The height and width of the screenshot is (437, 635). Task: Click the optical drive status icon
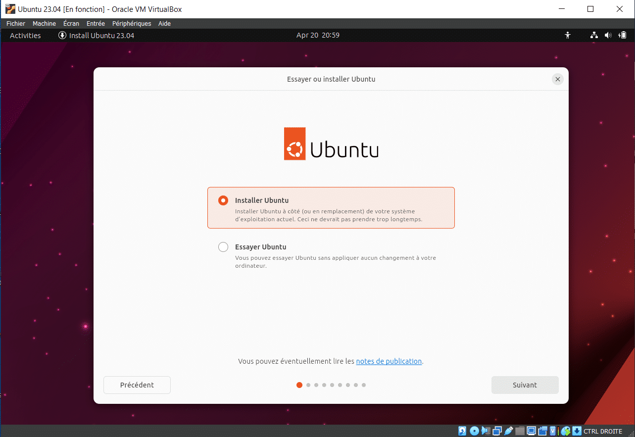point(474,431)
